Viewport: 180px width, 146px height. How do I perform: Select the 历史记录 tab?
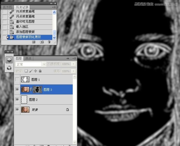[x=22, y=8]
